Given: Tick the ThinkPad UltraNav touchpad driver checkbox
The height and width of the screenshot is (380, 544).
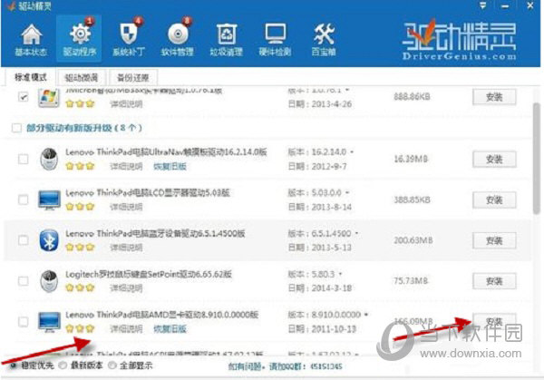Looking at the screenshot, I should [23, 160].
